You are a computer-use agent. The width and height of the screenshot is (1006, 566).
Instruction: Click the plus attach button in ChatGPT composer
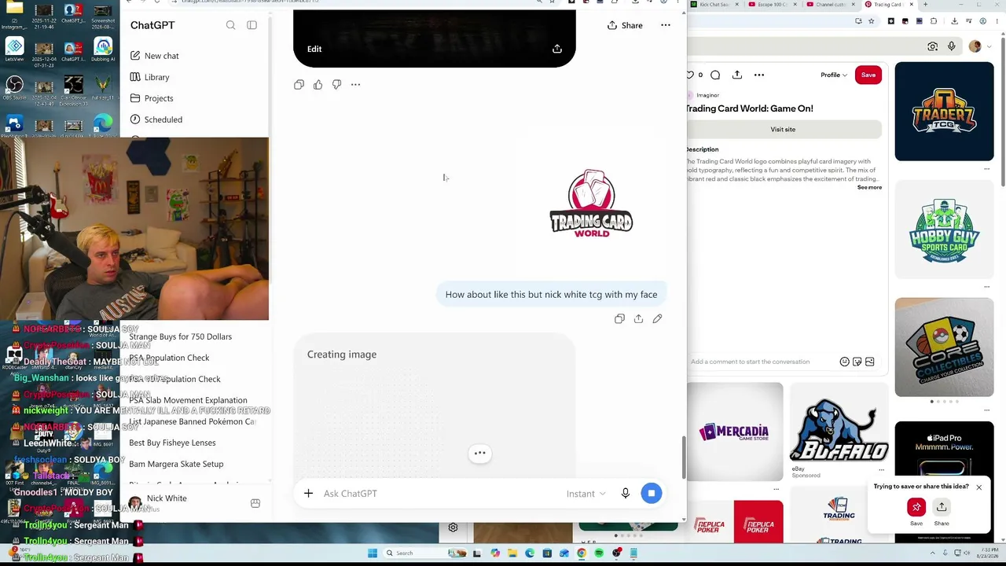tap(308, 493)
